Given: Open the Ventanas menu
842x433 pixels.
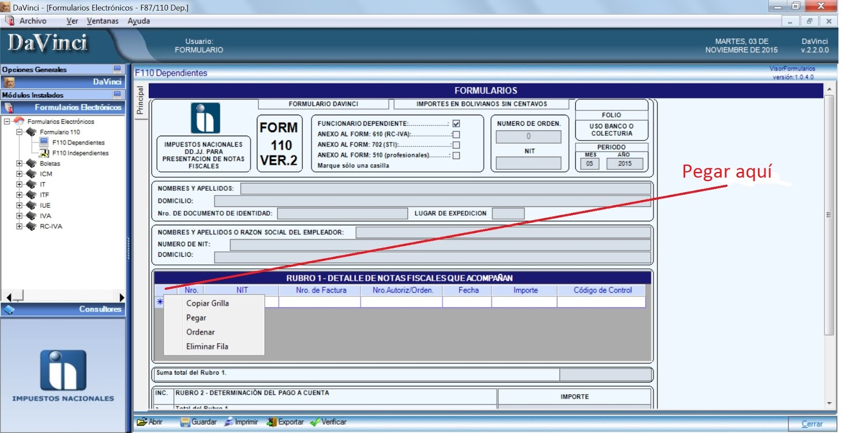Looking at the screenshot, I should point(103,21).
